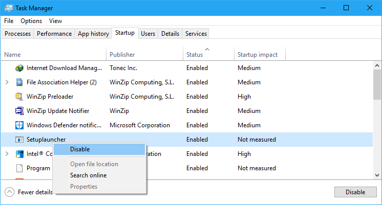
Task: Click the Enabled status of the Program row
Action: [x=197, y=168]
